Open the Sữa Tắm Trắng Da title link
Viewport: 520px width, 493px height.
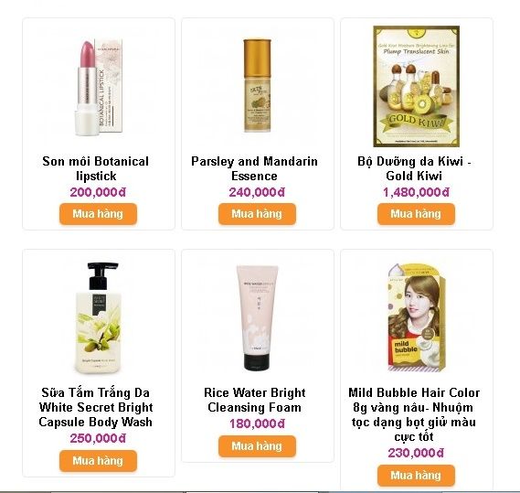click(96, 407)
